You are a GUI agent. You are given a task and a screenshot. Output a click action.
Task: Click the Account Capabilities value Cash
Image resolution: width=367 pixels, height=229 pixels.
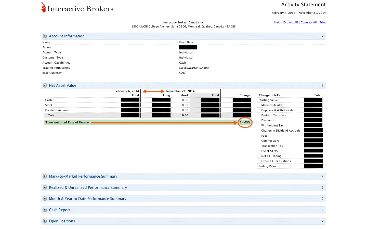click(182, 63)
